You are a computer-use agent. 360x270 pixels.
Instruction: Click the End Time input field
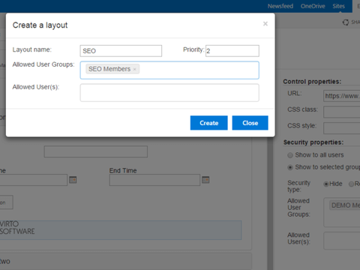point(154,180)
